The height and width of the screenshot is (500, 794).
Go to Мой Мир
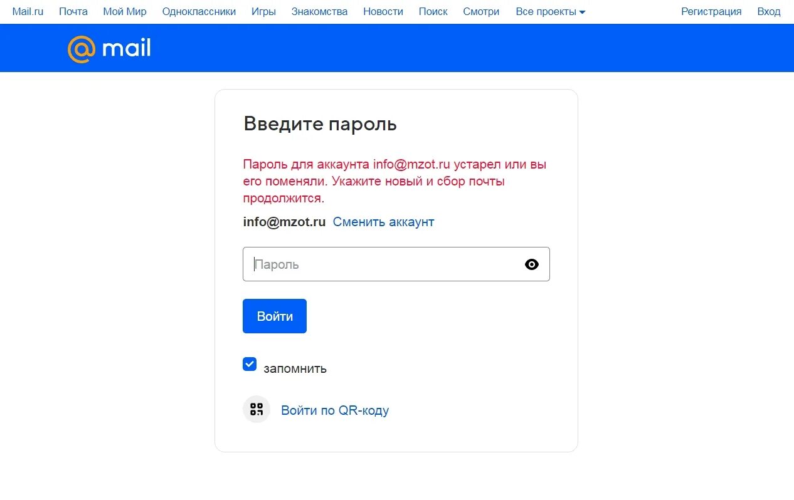(x=125, y=11)
